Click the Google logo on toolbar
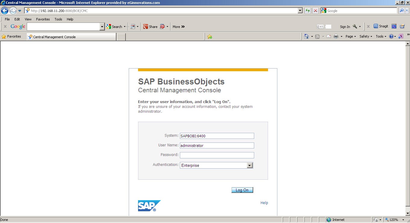 coord(18,26)
